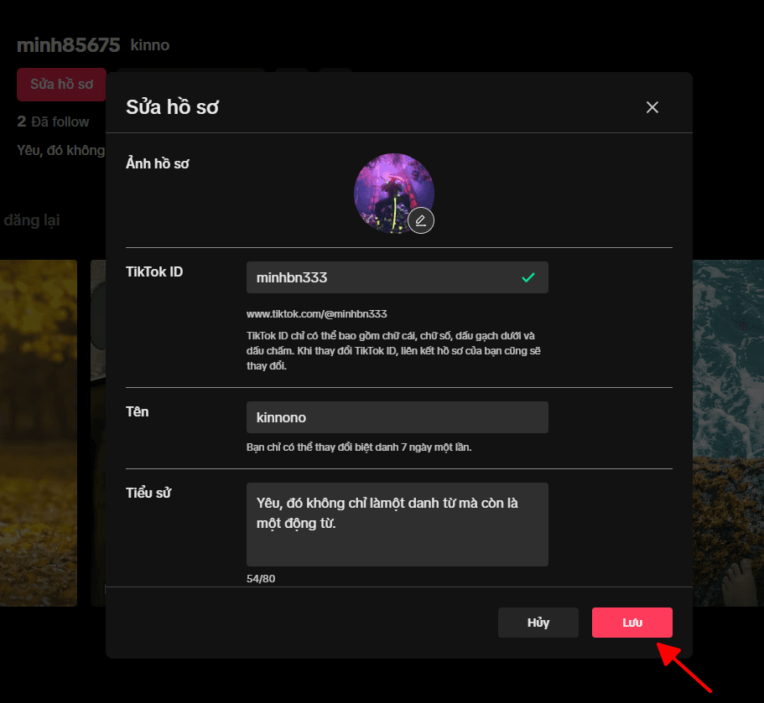Image resolution: width=764 pixels, height=703 pixels.
Task: Click the 54/80 bio character counter
Action: coord(261,578)
